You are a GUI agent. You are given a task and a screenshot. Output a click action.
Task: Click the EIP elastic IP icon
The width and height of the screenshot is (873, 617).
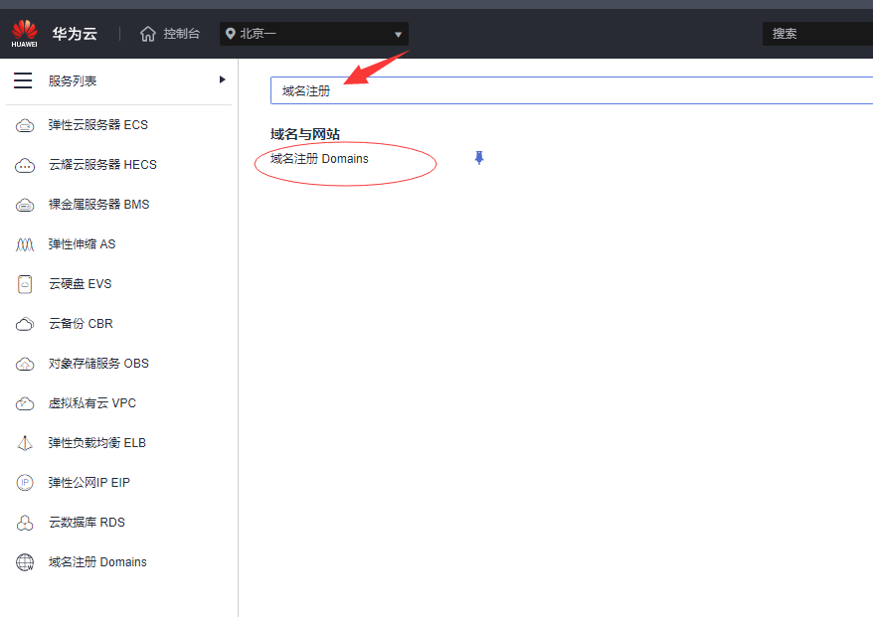tap(25, 482)
